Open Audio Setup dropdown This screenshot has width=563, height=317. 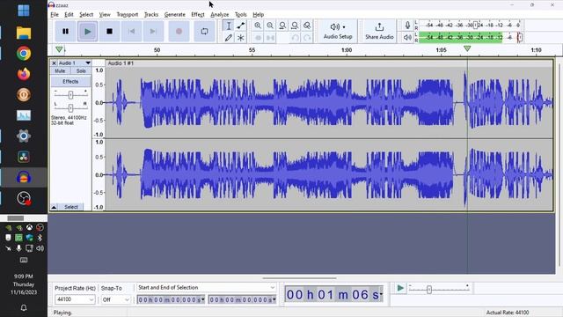click(x=338, y=32)
